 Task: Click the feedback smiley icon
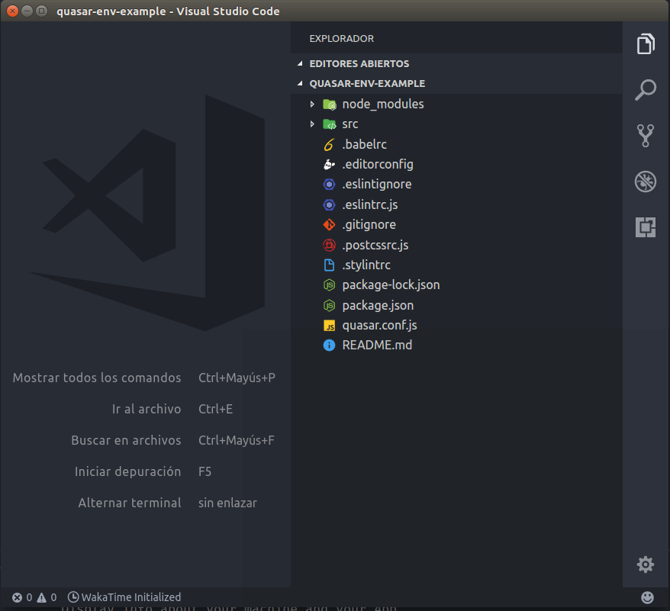coord(647,597)
